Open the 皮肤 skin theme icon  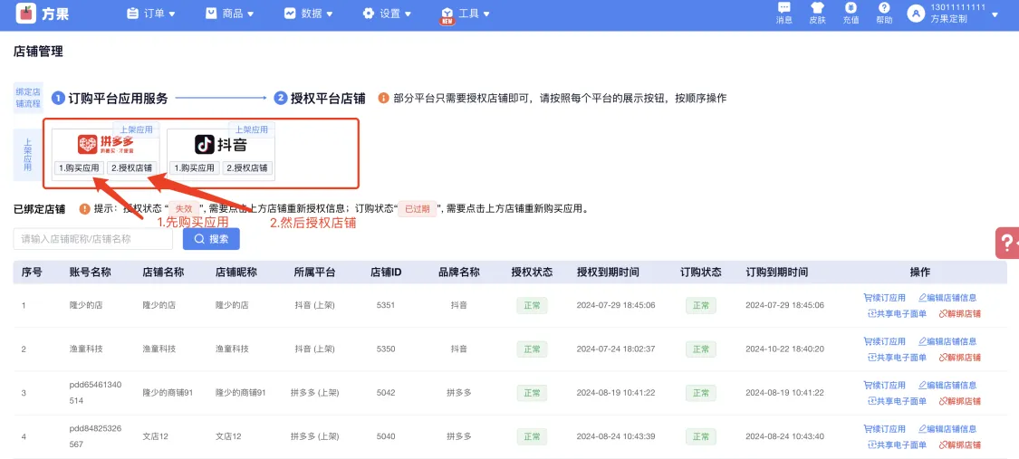817,9
